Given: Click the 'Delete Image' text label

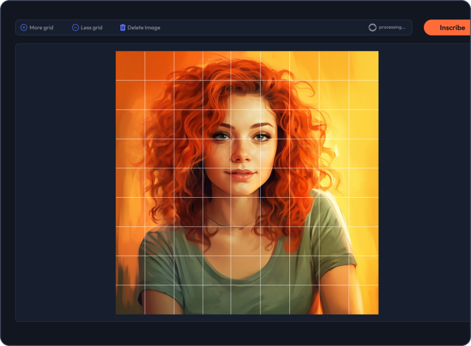Looking at the screenshot, I should [144, 28].
